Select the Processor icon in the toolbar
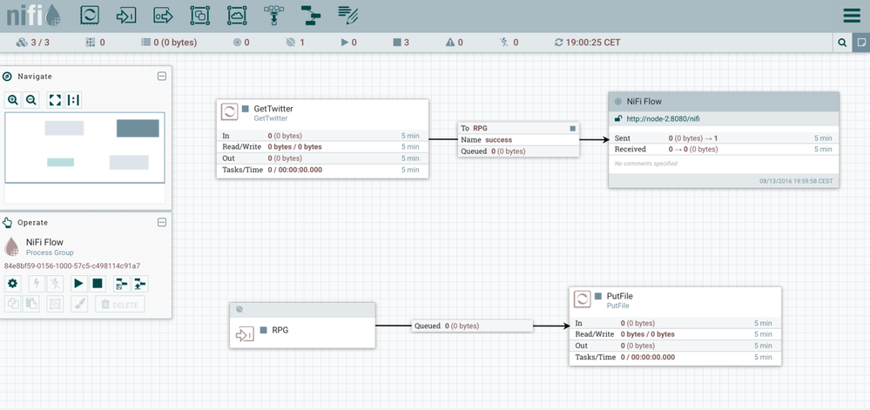The image size is (870, 410). (90, 15)
